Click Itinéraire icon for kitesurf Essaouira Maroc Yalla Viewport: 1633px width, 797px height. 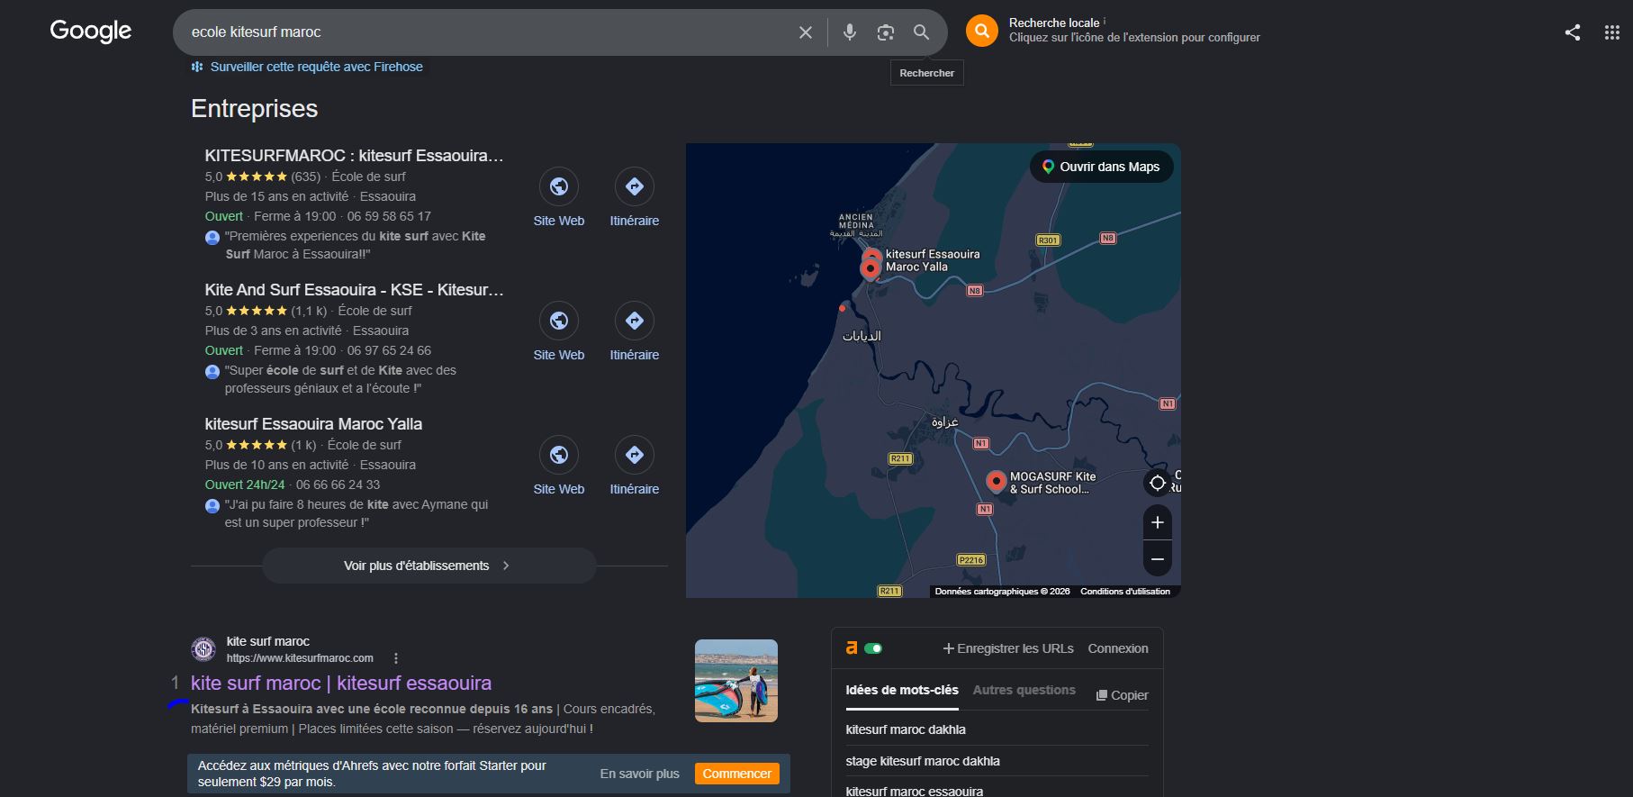[635, 455]
